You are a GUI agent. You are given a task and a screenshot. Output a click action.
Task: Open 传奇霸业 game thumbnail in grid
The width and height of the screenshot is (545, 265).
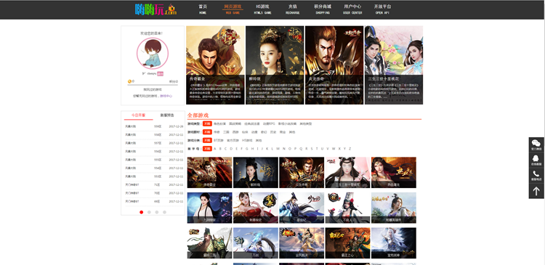point(209,172)
